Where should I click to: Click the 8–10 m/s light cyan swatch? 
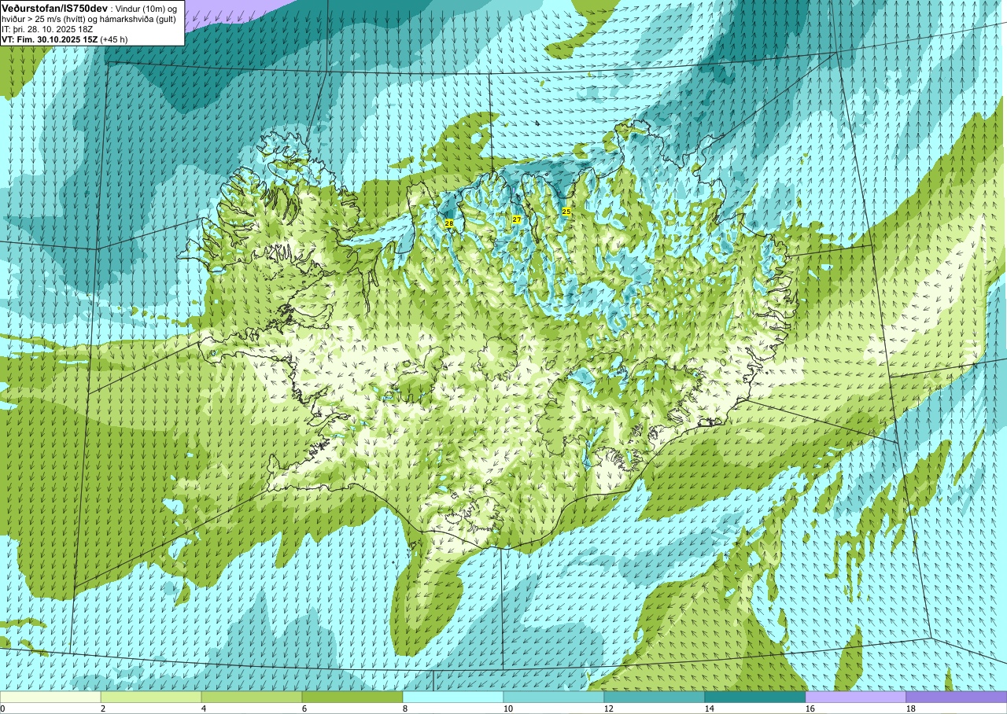coord(453,697)
